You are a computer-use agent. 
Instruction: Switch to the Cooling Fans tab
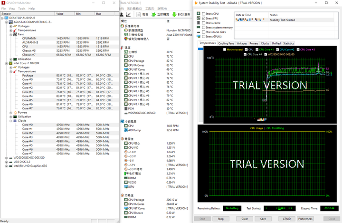[x=226, y=43]
